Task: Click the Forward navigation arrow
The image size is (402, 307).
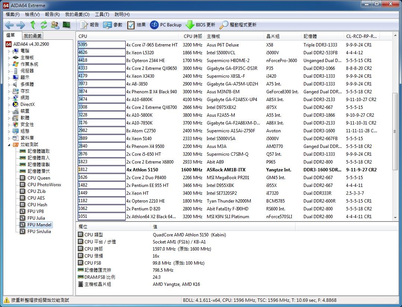Action: click(20, 25)
